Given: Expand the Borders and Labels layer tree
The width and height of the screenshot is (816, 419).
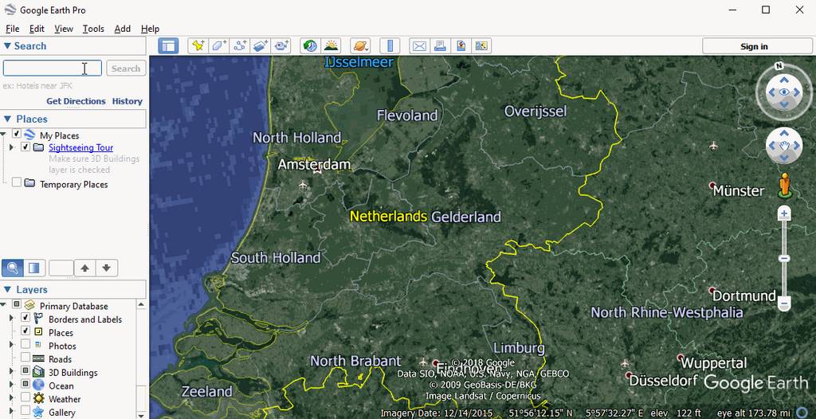Looking at the screenshot, I should (11, 318).
